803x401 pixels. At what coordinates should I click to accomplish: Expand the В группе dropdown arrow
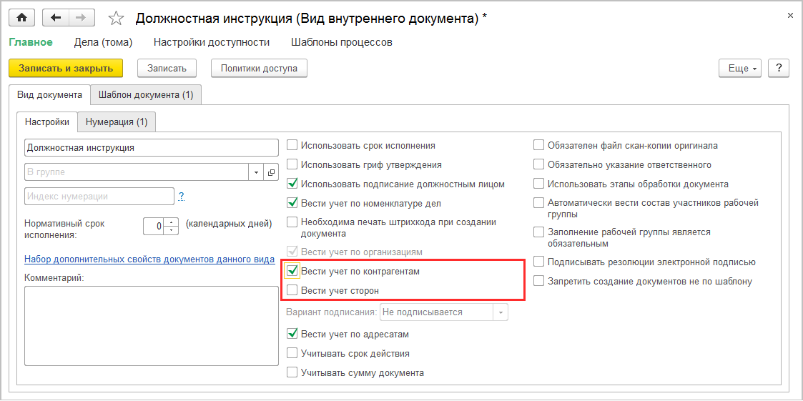(257, 172)
